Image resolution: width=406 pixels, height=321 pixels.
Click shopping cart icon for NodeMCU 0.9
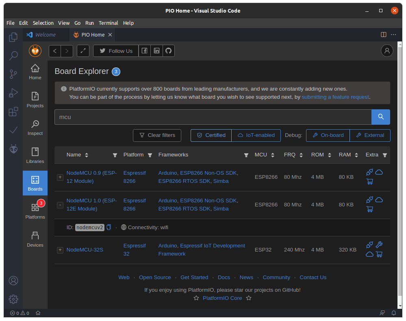tap(370, 182)
